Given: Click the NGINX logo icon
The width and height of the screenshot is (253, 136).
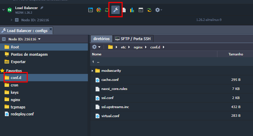Looking at the screenshot, I should [x=10, y=10].
